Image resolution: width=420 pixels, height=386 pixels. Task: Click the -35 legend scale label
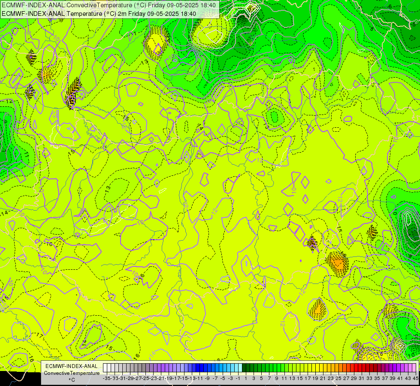tap(106, 378)
